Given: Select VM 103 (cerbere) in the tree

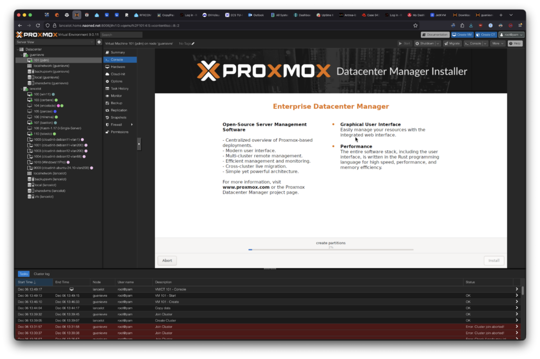Looking at the screenshot, I should (x=43, y=100).
